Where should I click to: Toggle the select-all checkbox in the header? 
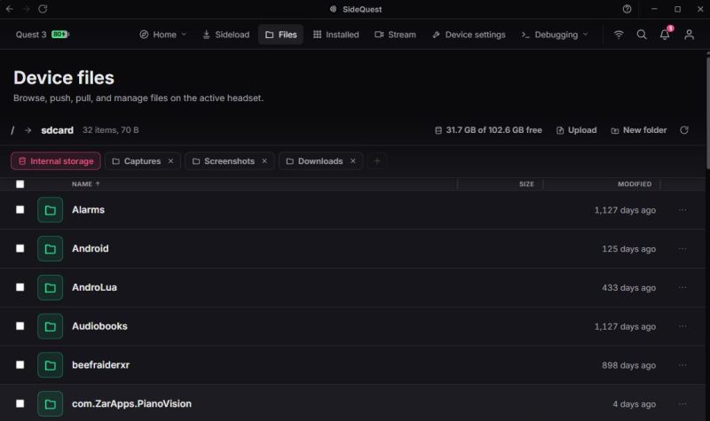pos(20,184)
